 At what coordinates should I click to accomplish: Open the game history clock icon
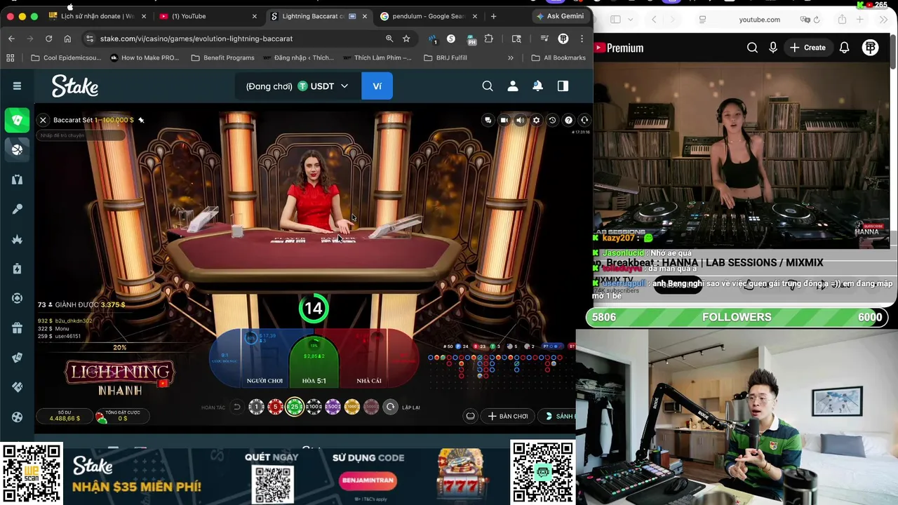tap(552, 120)
